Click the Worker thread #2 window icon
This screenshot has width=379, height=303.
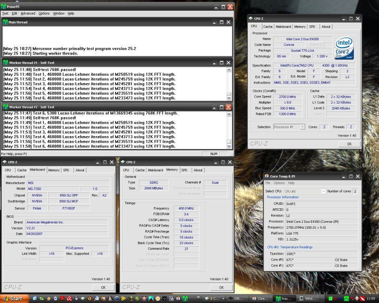coord(5,107)
